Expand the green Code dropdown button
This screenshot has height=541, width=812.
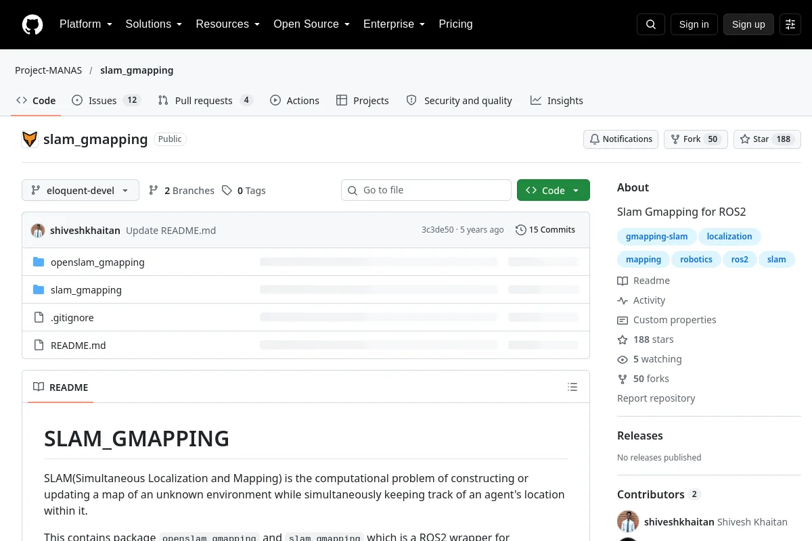(x=554, y=190)
